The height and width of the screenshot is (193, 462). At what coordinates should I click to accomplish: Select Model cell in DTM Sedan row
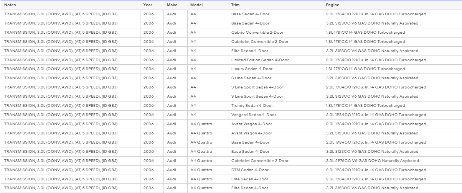(208, 170)
